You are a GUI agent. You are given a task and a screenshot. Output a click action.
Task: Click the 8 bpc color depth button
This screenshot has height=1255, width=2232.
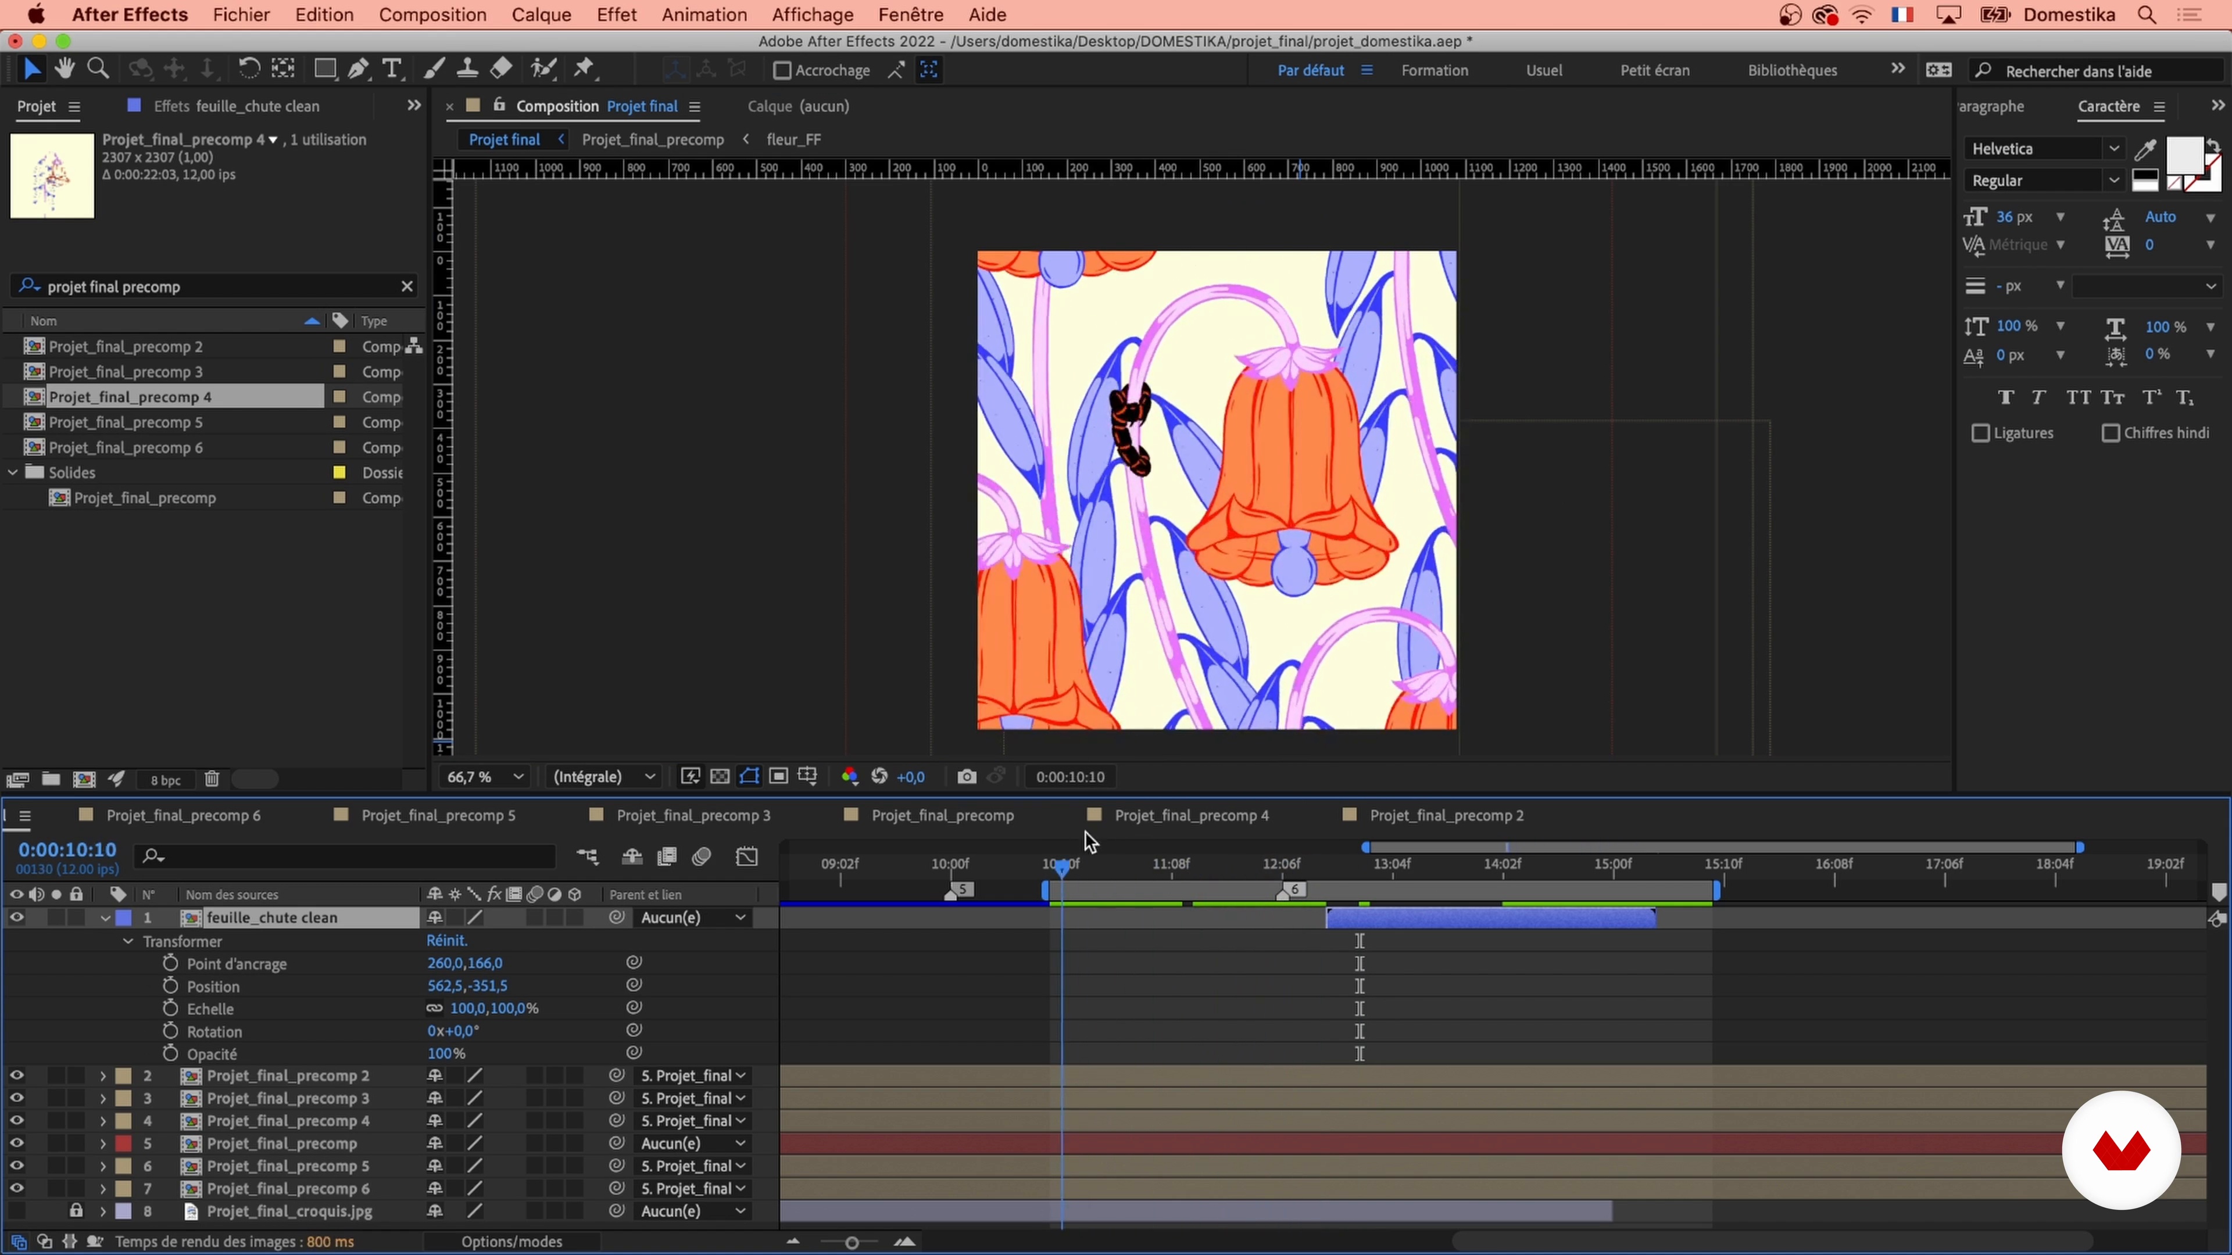point(164,780)
